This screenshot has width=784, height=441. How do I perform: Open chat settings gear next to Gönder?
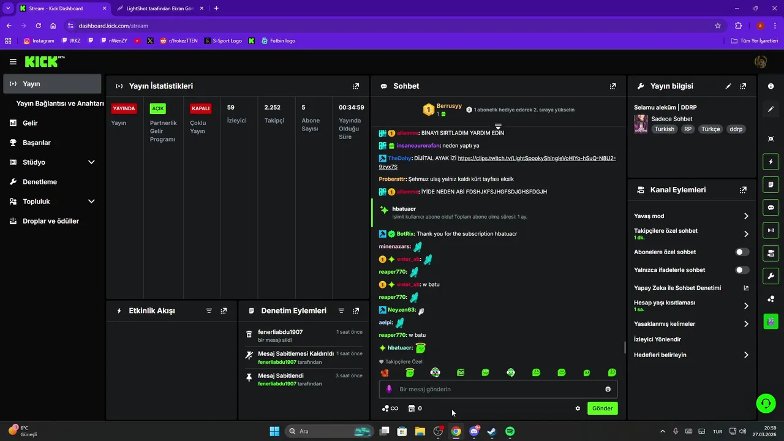click(578, 409)
